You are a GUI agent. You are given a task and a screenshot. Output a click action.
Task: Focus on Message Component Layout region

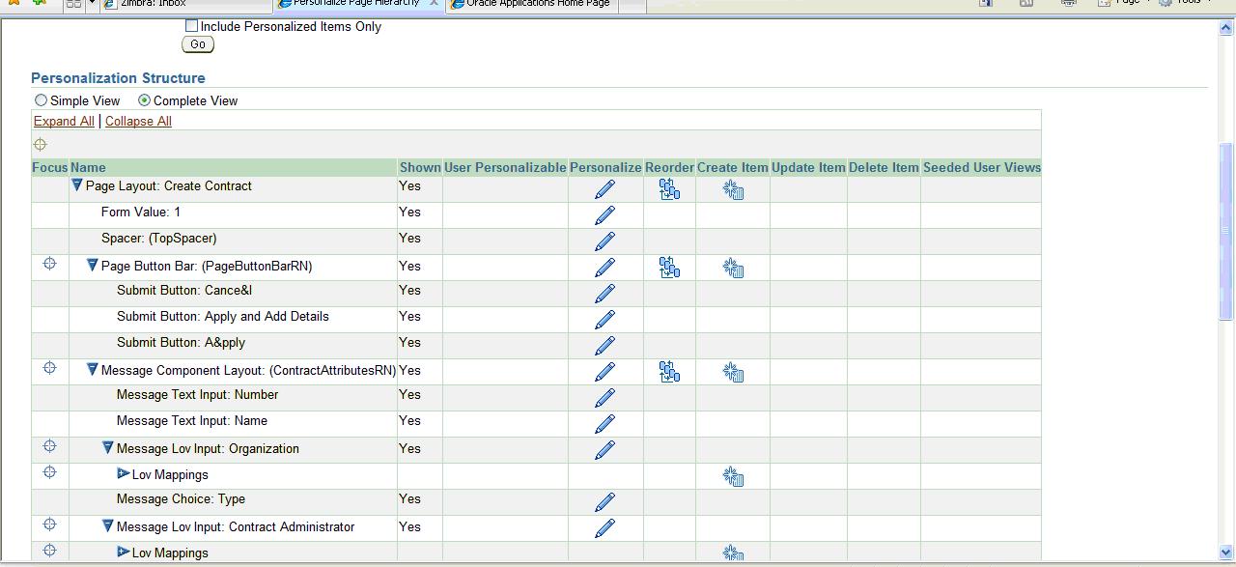click(x=50, y=368)
